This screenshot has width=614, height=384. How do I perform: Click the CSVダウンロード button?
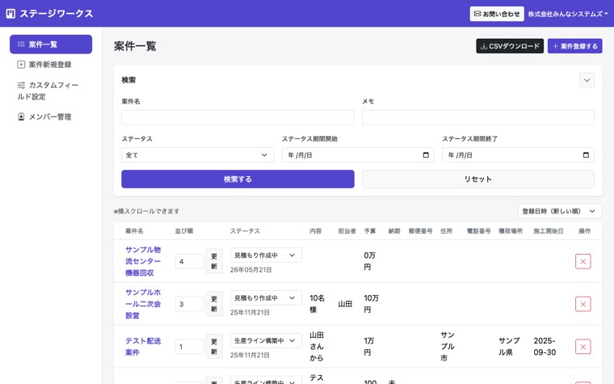point(510,46)
